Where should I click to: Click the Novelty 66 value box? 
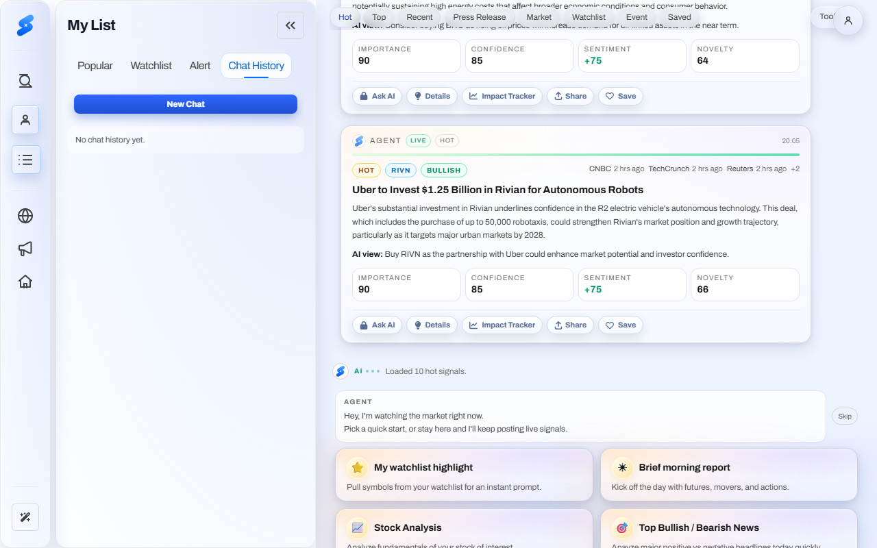[x=745, y=284]
